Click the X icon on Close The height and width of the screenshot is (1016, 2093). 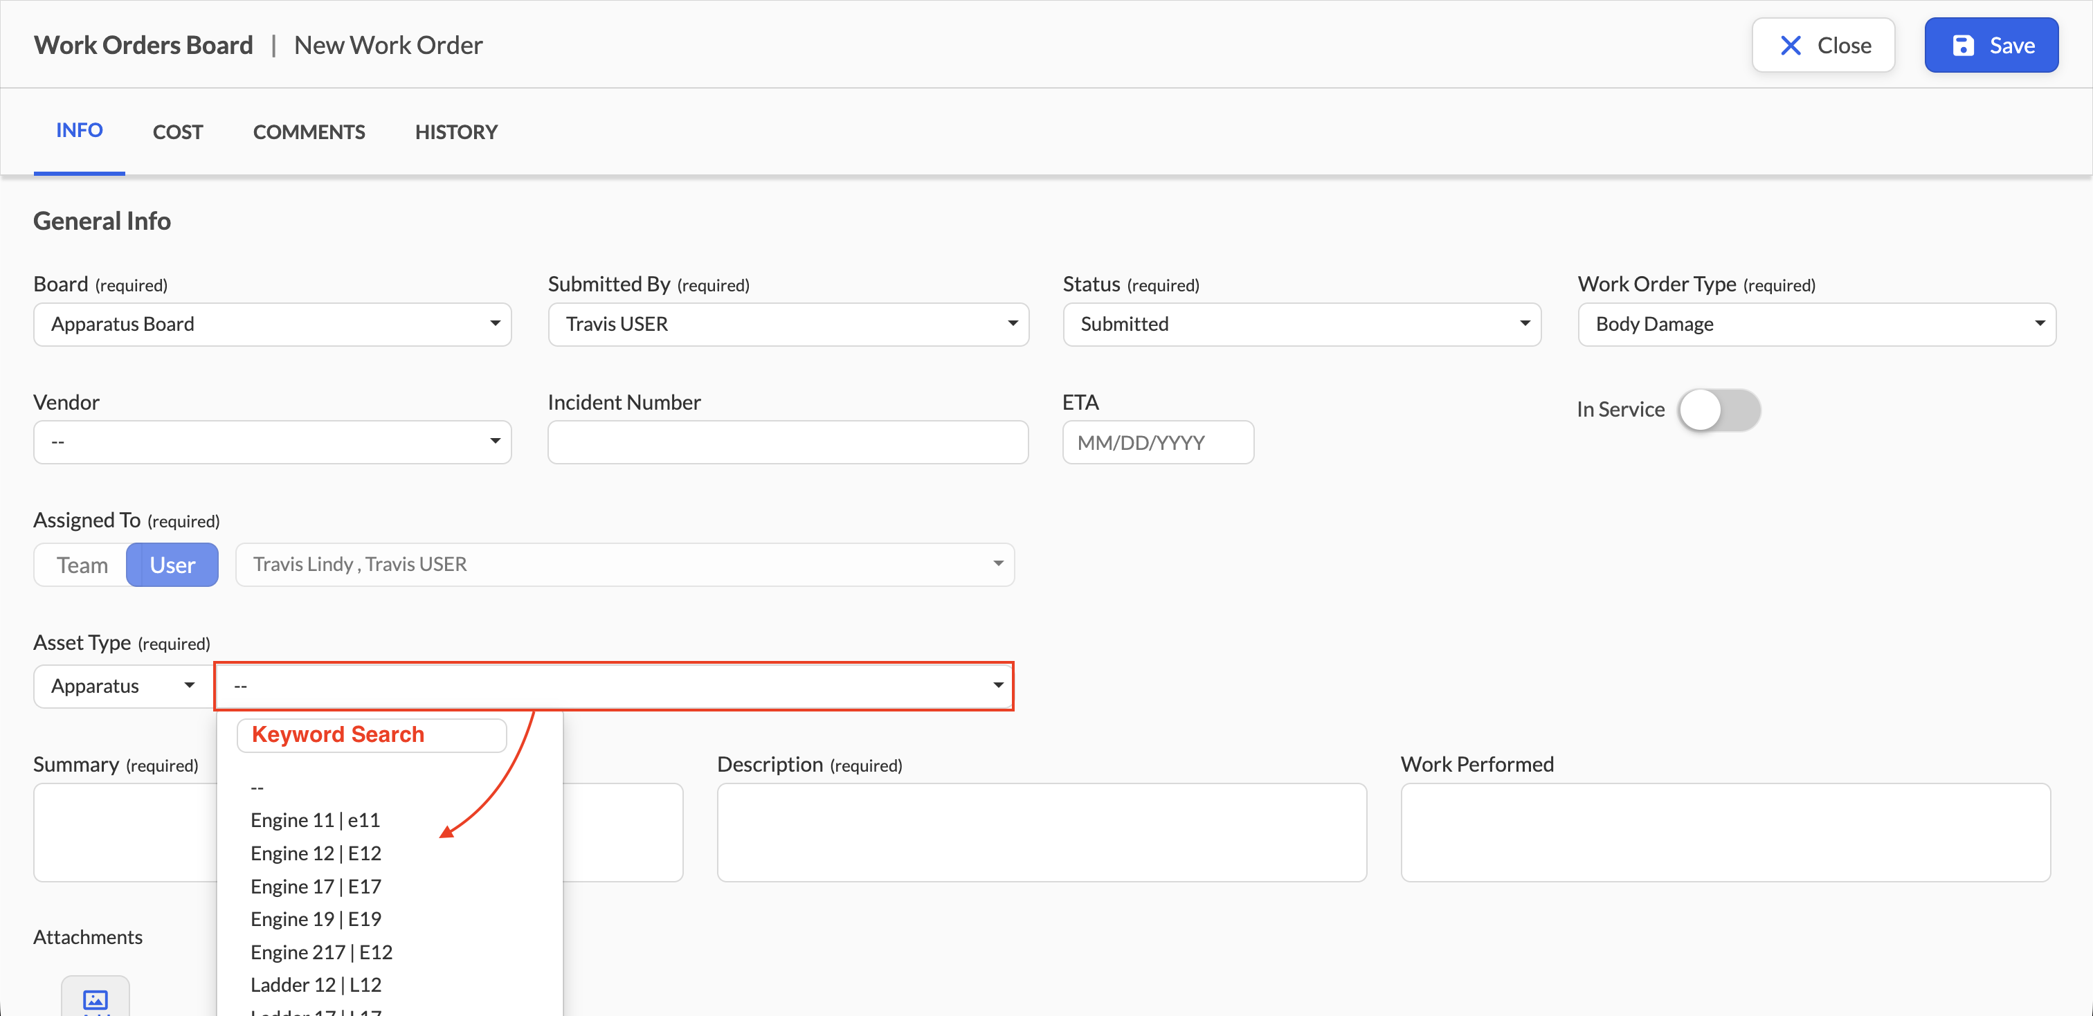[x=1791, y=46]
